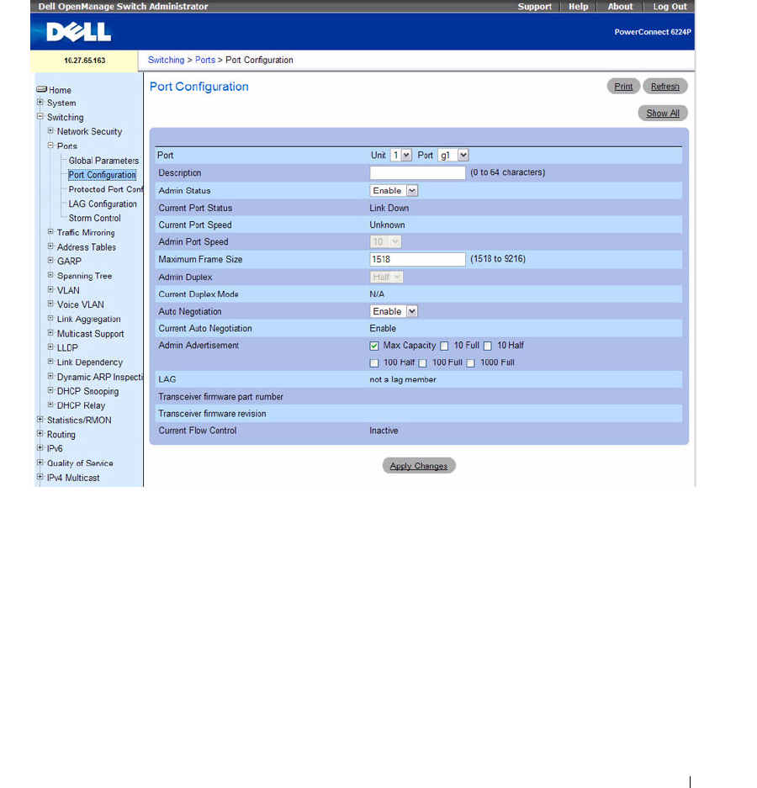
Task: Open the Admin Port Speed dropdown
Action: 385,241
